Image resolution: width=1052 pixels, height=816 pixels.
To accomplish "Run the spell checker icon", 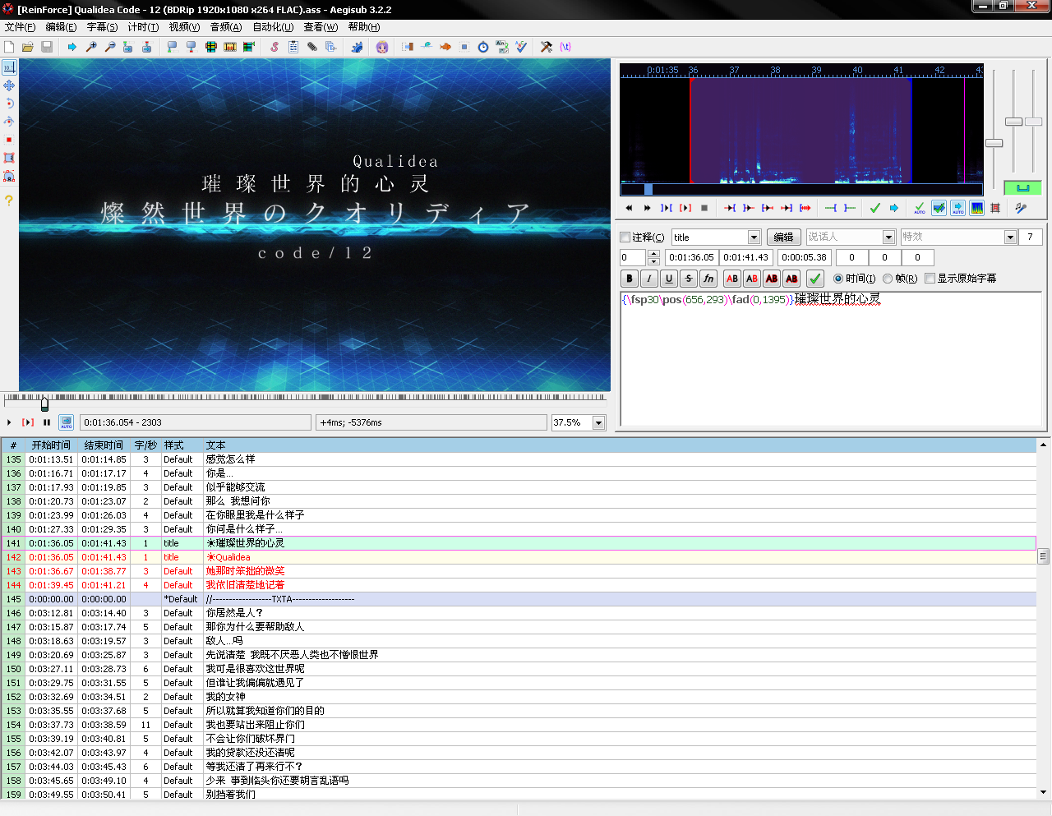I will click(521, 47).
